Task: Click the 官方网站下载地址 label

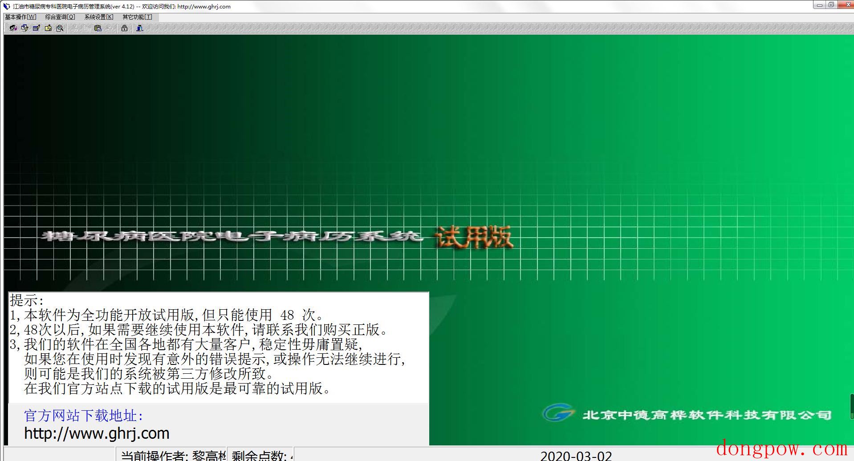Action: coord(84,416)
